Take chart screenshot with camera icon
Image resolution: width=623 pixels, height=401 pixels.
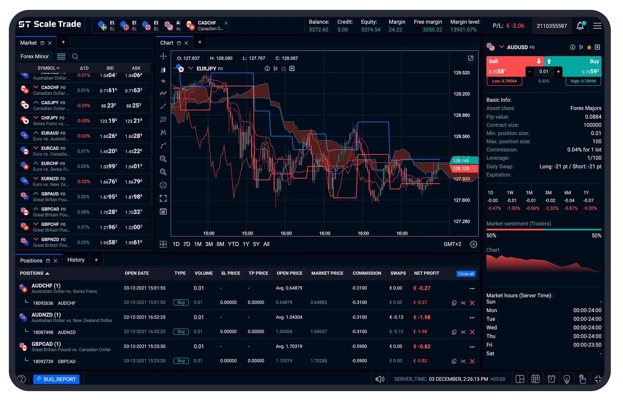pos(163,212)
